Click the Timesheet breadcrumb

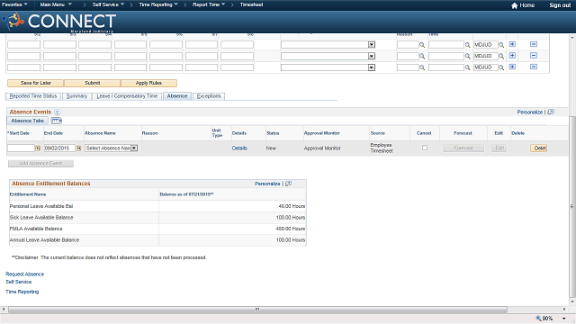(x=252, y=4)
